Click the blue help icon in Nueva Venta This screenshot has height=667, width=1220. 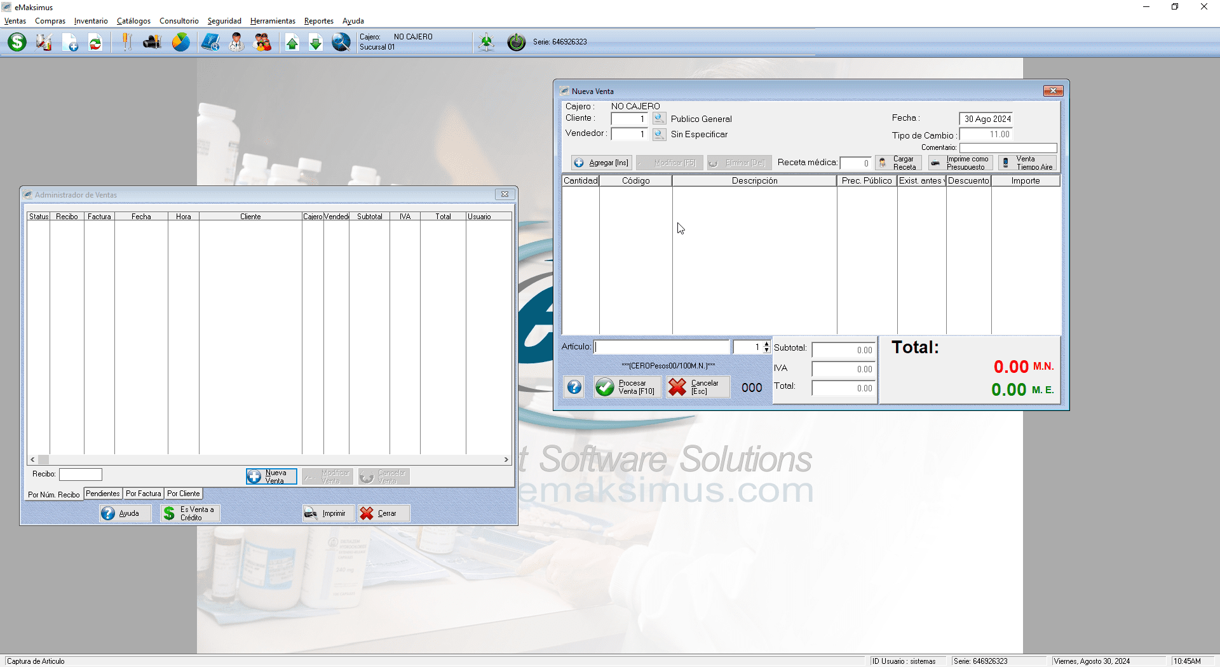coord(574,387)
